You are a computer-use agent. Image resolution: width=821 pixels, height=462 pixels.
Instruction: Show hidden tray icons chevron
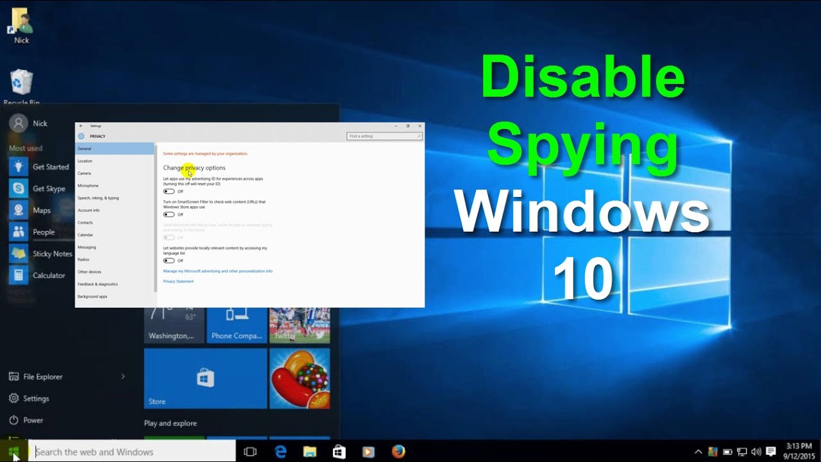pos(698,452)
